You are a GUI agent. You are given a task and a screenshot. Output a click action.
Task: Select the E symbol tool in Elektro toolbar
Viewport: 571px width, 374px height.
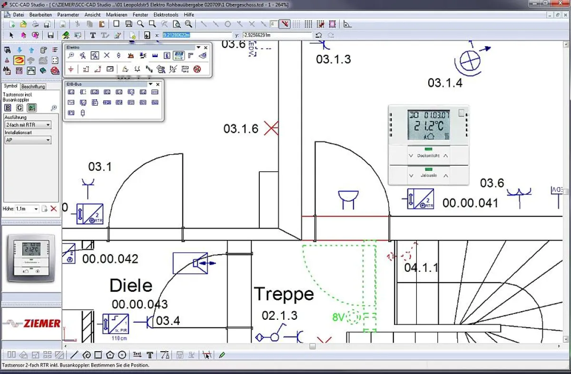167,56
